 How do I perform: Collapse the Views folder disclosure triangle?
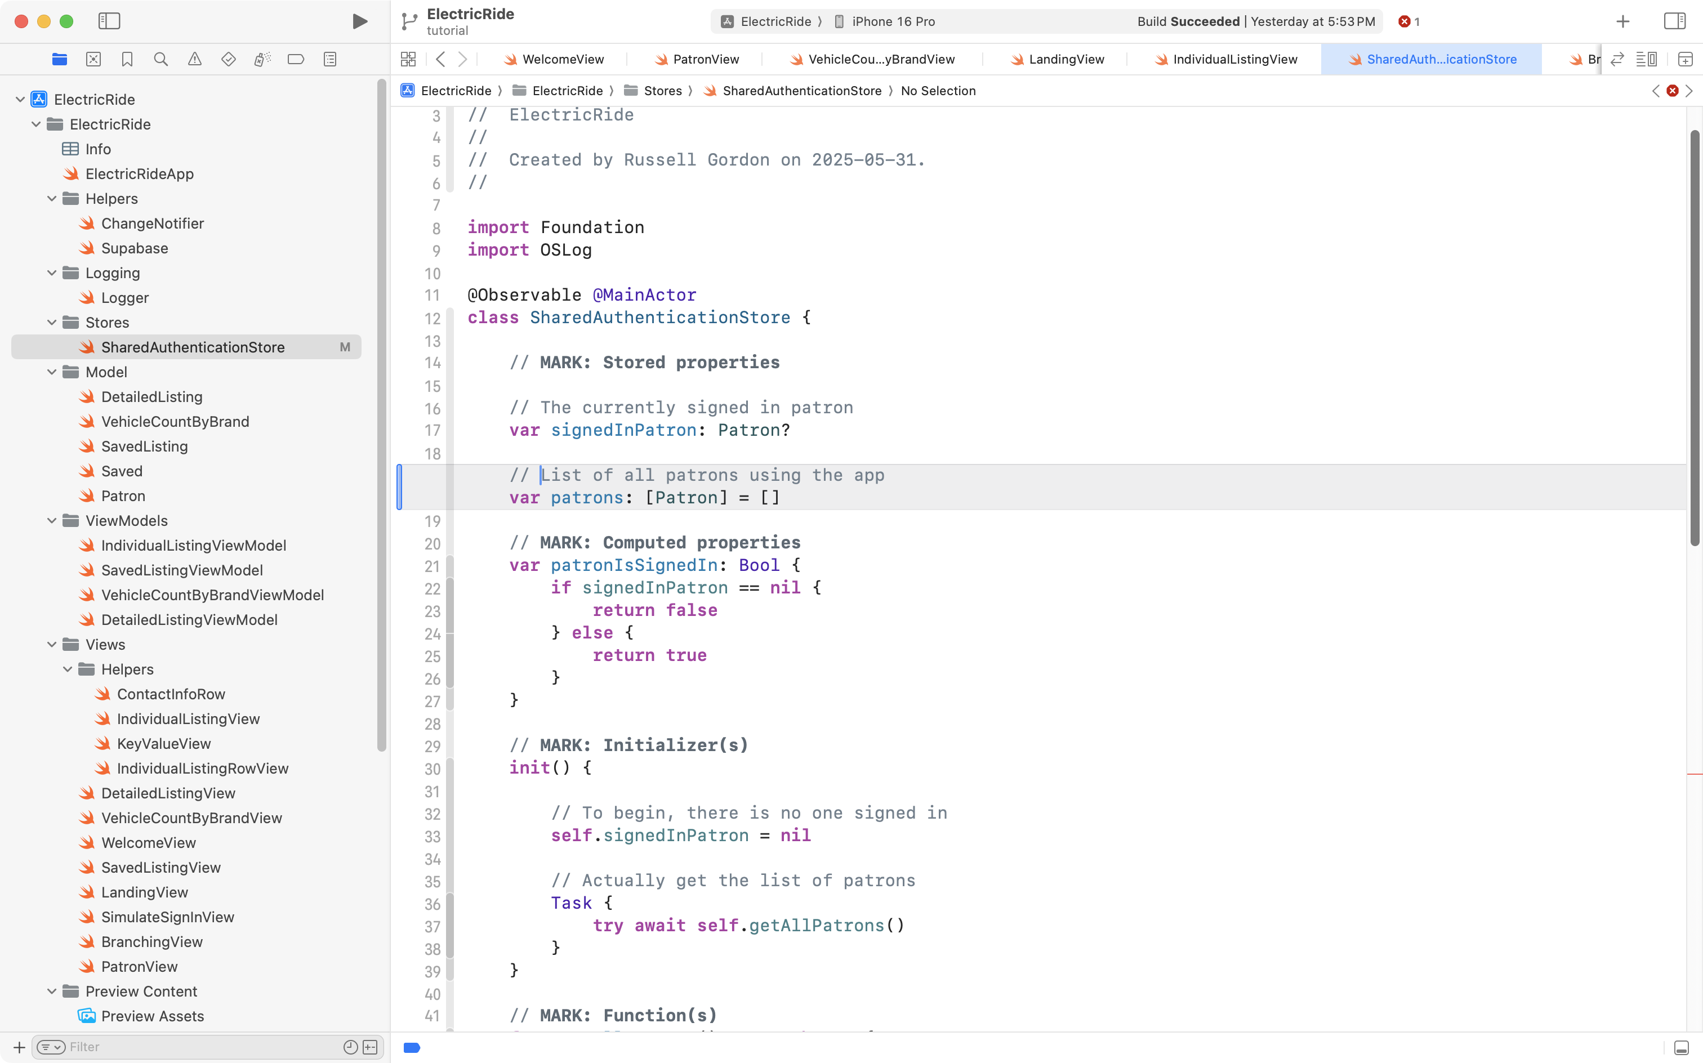point(51,644)
